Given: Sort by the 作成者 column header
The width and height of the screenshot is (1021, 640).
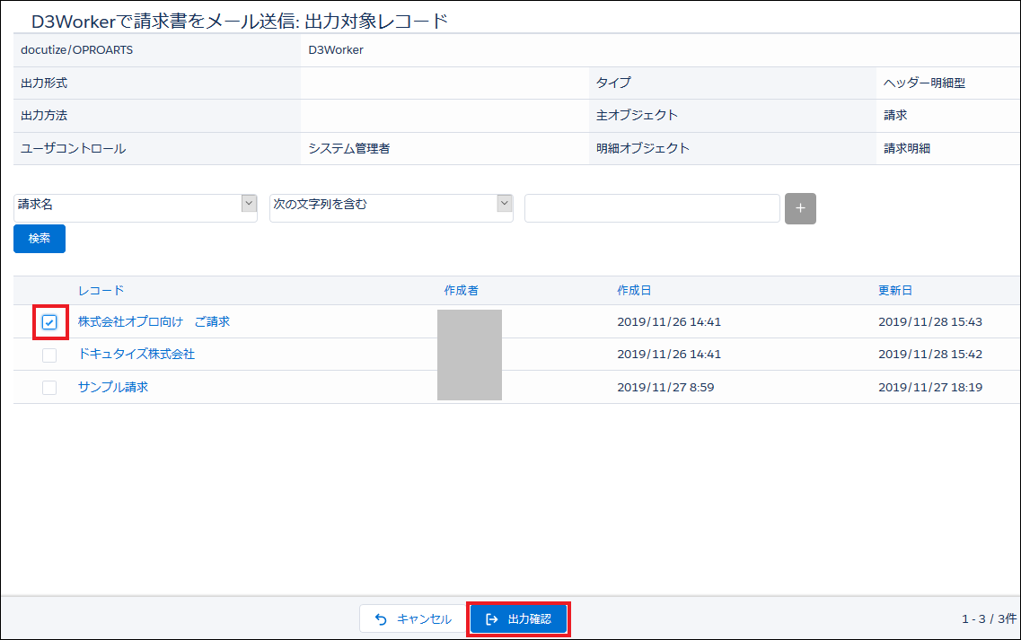Looking at the screenshot, I should click(x=461, y=290).
